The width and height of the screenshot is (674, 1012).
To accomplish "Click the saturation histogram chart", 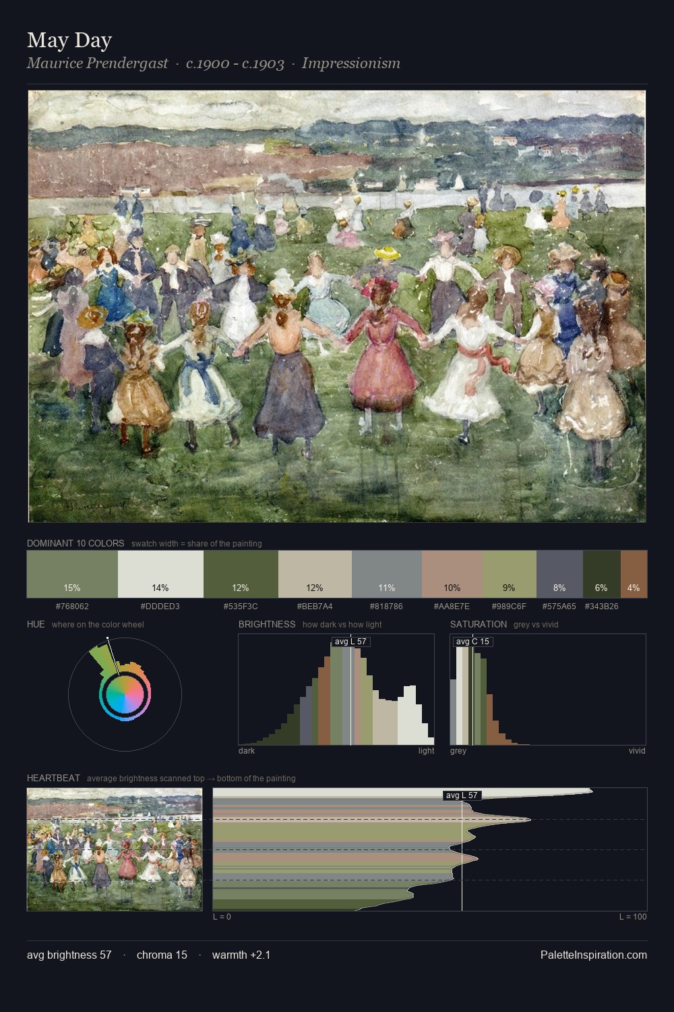I will coord(548,690).
